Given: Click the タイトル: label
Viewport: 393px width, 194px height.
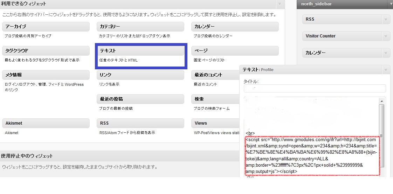Looking at the screenshot, I should (251, 82).
